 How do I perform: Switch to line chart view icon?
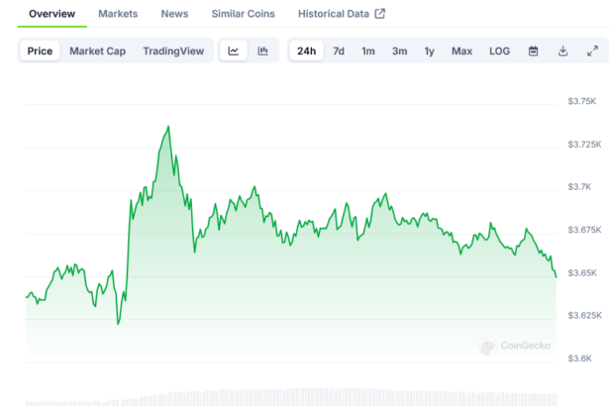coord(233,51)
